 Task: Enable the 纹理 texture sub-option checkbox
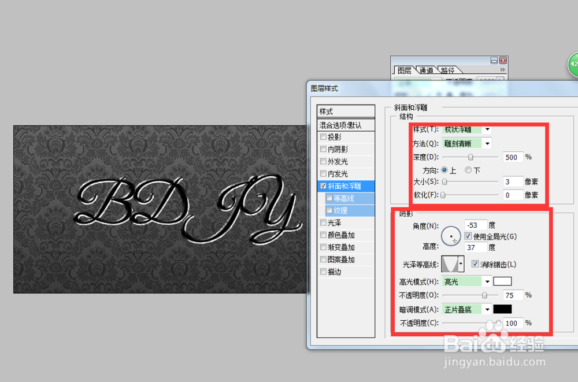pyautogui.click(x=329, y=210)
